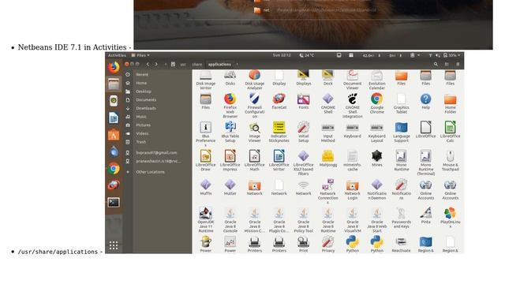Viewport: 505px width, 284px height.
Task: Open the clock in the top bar
Action: coord(282,55)
